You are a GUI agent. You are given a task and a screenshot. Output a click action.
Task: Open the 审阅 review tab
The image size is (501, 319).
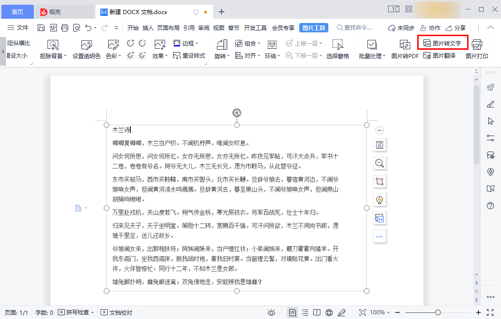203,28
